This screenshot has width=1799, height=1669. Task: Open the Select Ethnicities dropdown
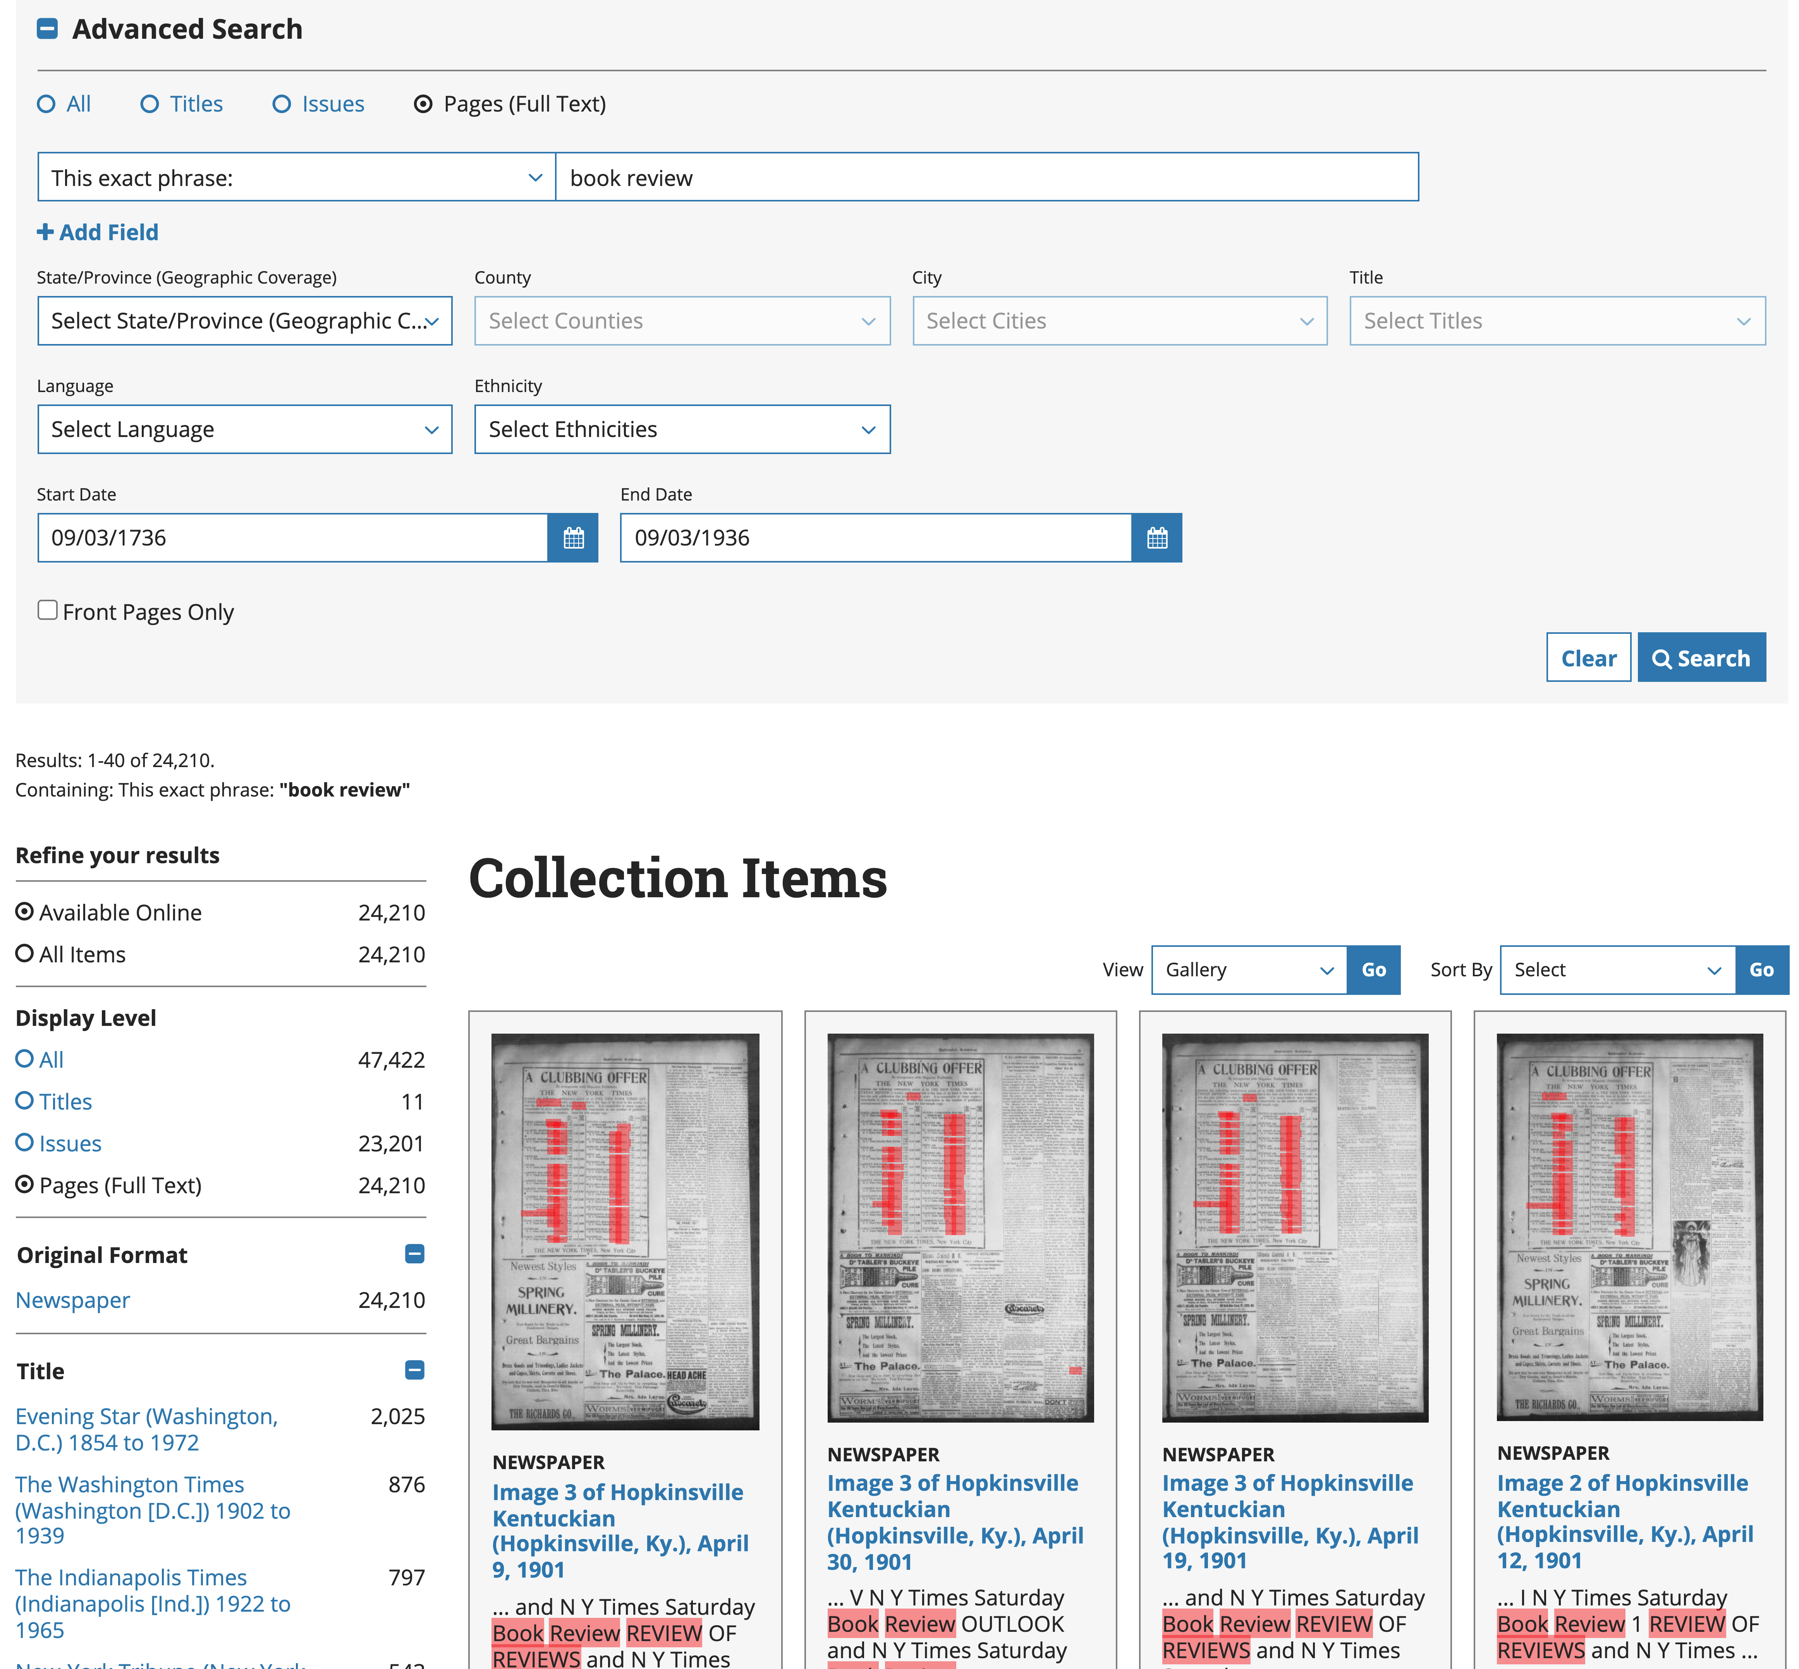[682, 429]
